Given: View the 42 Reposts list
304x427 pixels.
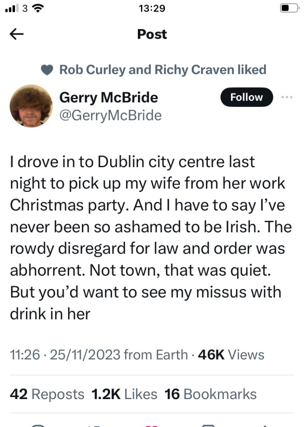Looking at the screenshot, I should tap(47, 394).
